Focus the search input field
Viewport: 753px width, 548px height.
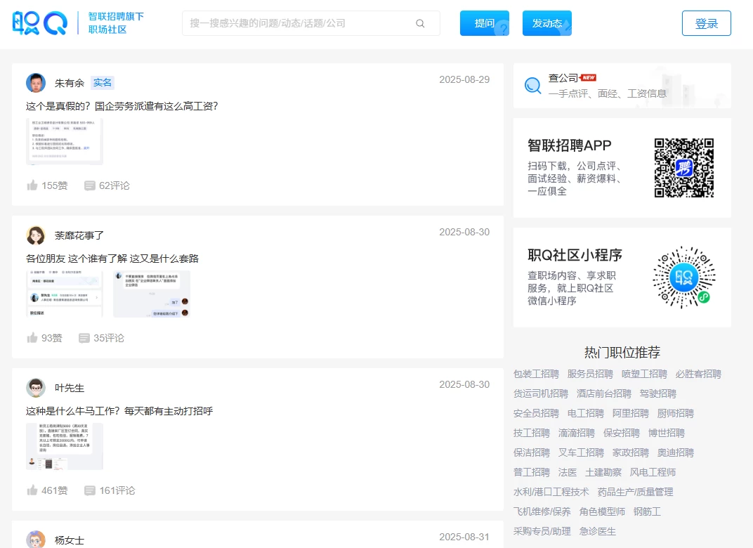click(x=299, y=23)
